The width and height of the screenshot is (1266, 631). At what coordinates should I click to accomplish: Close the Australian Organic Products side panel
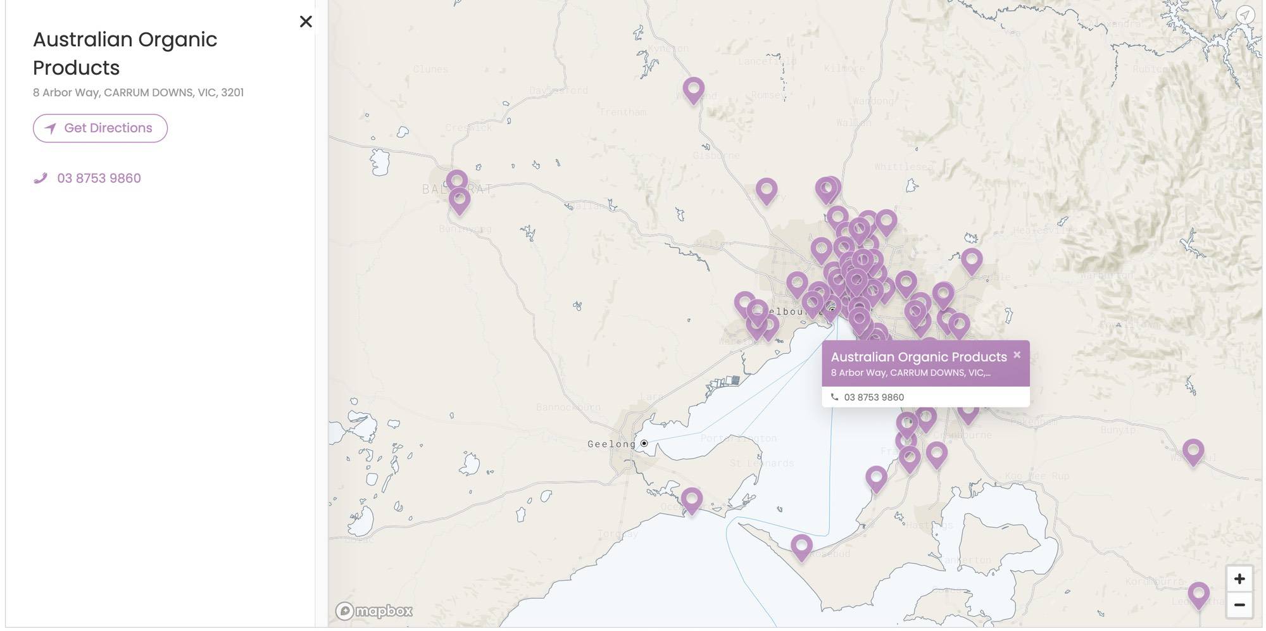coord(306,22)
